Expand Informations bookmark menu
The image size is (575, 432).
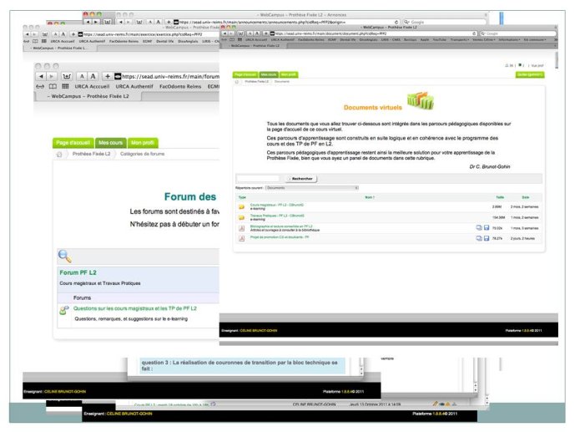tap(509, 39)
